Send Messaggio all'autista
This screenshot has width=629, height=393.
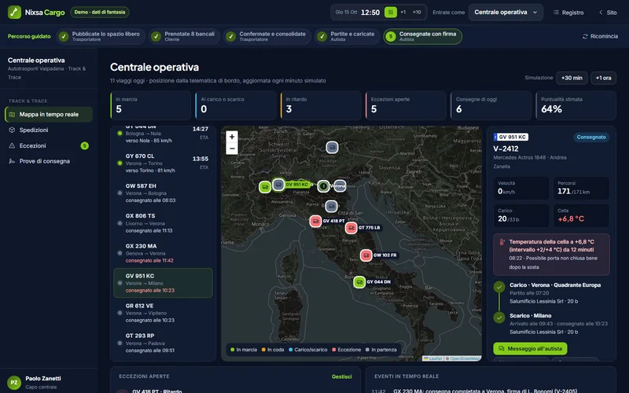pos(530,348)
